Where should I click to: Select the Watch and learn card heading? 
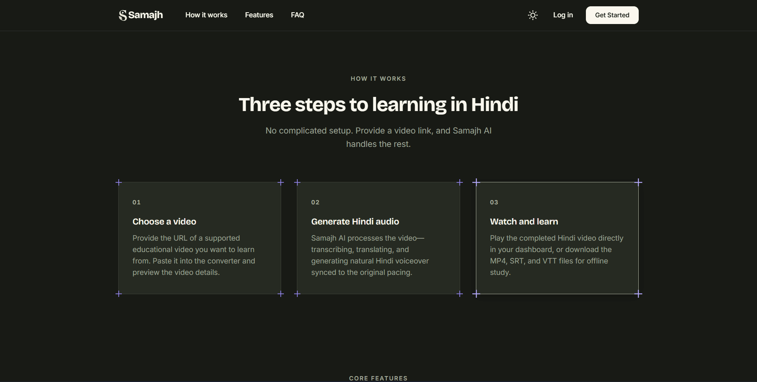tap(524, 222)
